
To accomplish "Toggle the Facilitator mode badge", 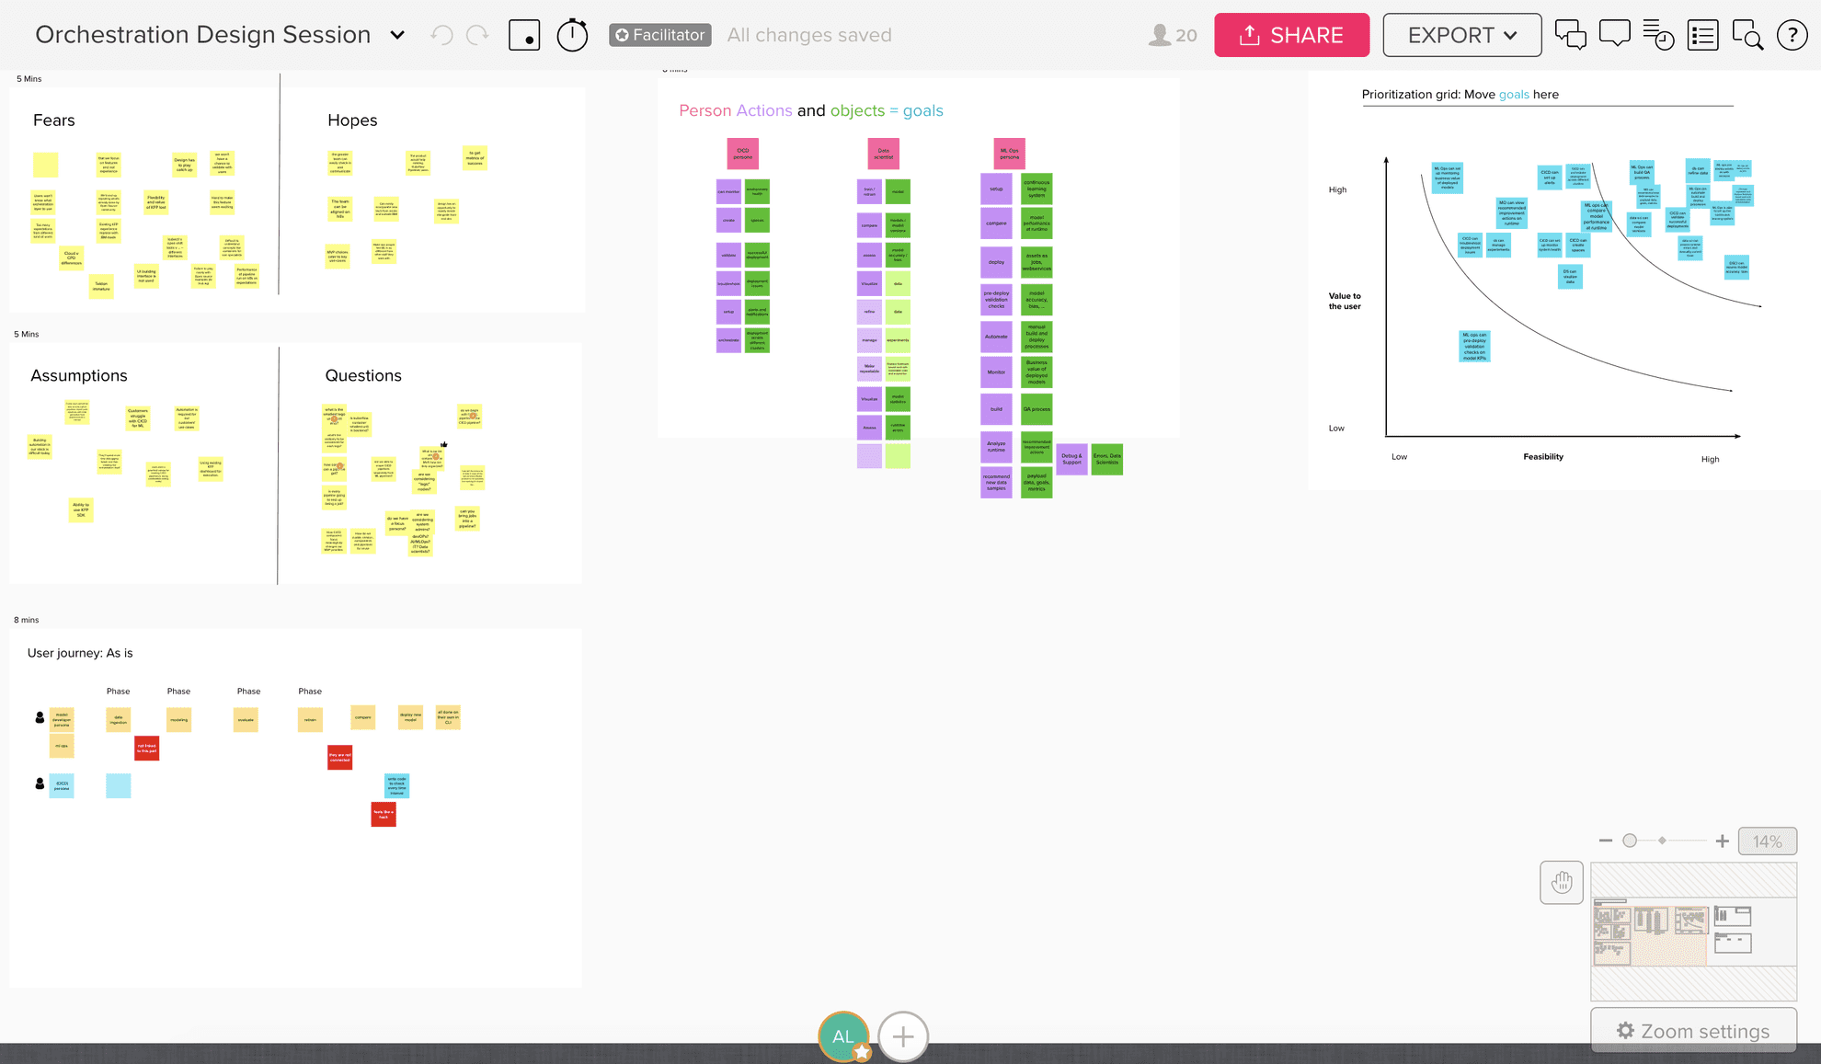I will [x=659, y=35].
